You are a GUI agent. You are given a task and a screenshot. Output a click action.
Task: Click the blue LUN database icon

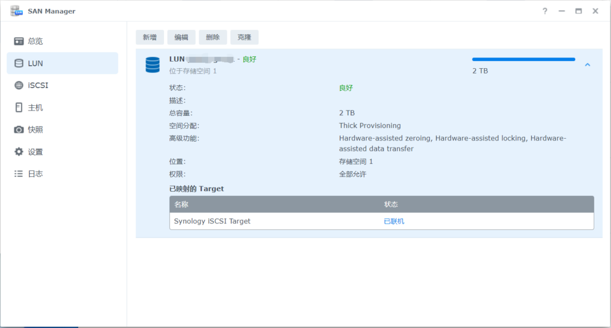152,65
